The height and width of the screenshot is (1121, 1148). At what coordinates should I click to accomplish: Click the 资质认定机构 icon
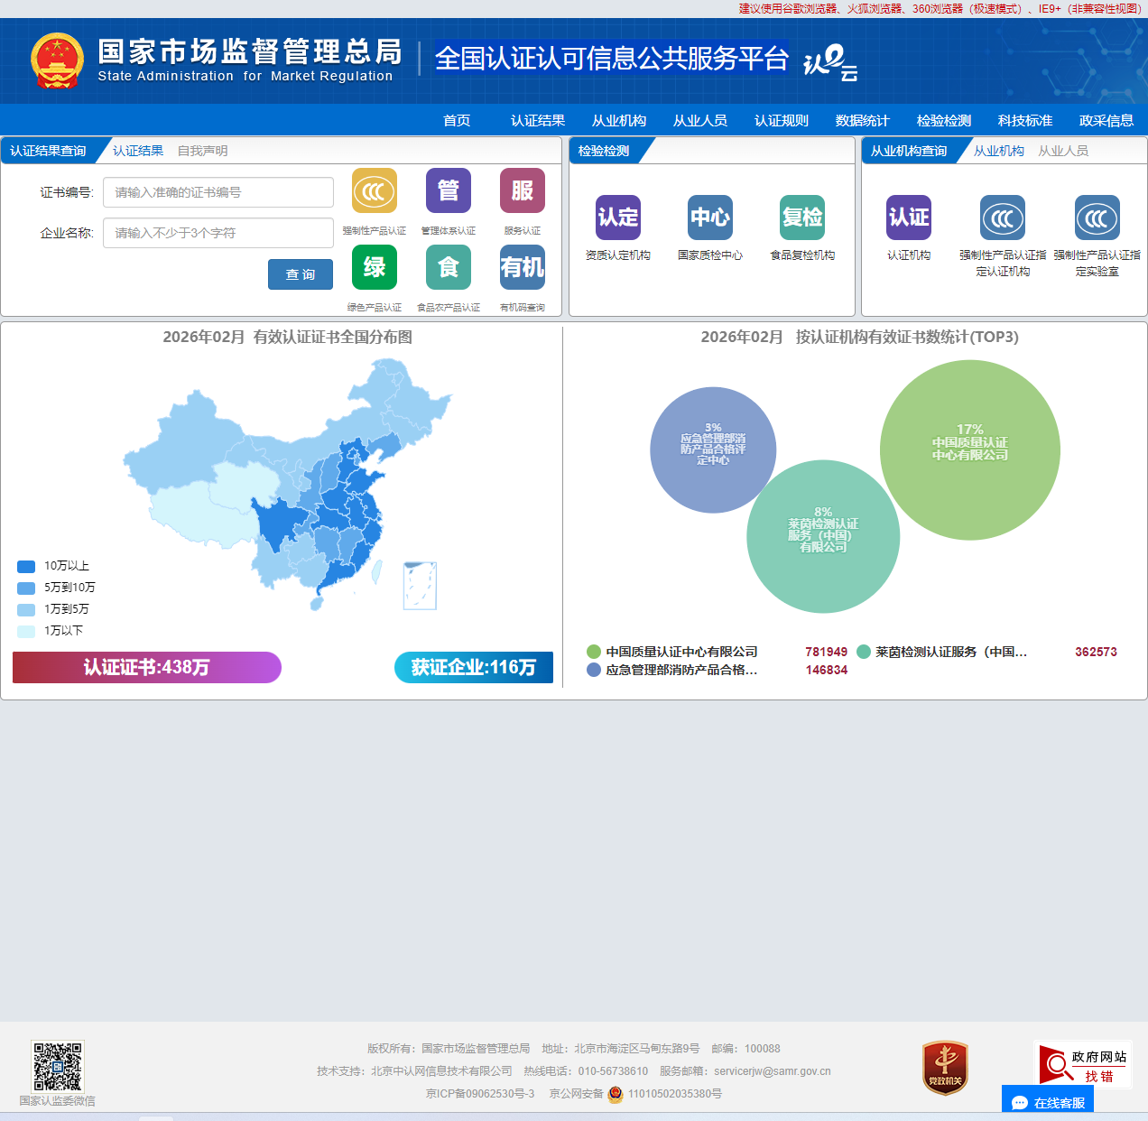coord(618,218)
